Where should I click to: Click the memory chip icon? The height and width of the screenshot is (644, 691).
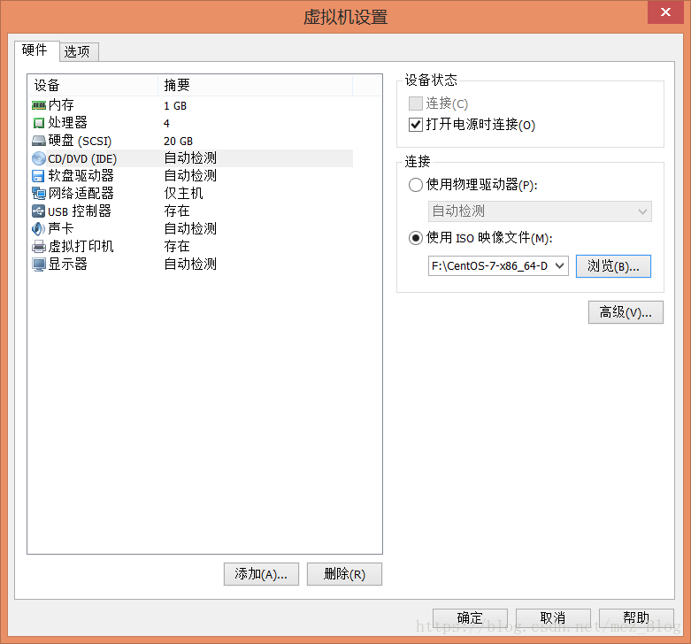(39, 105)
